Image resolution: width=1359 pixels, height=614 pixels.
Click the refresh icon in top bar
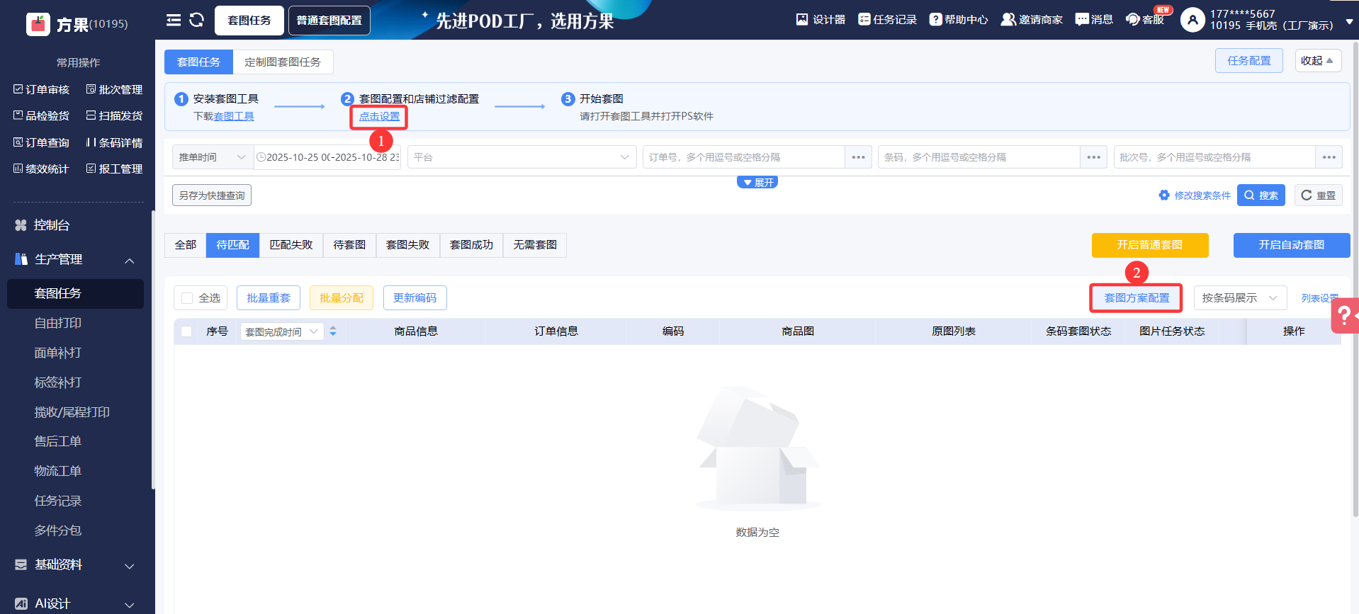click(x=196, y=20)
